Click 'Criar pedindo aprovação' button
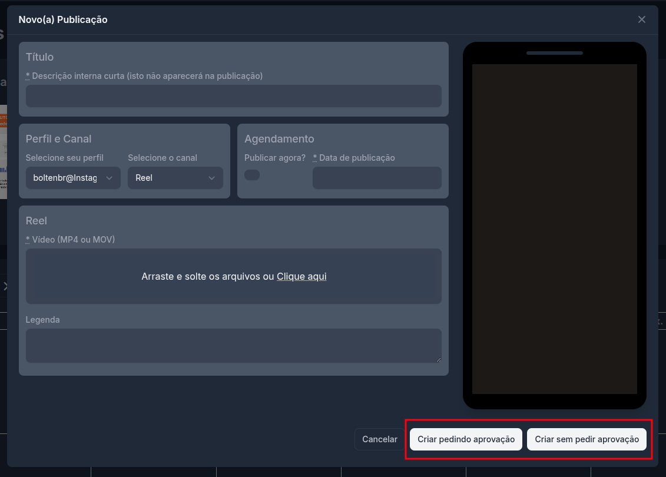666x477 pixels. coord(466,439)
